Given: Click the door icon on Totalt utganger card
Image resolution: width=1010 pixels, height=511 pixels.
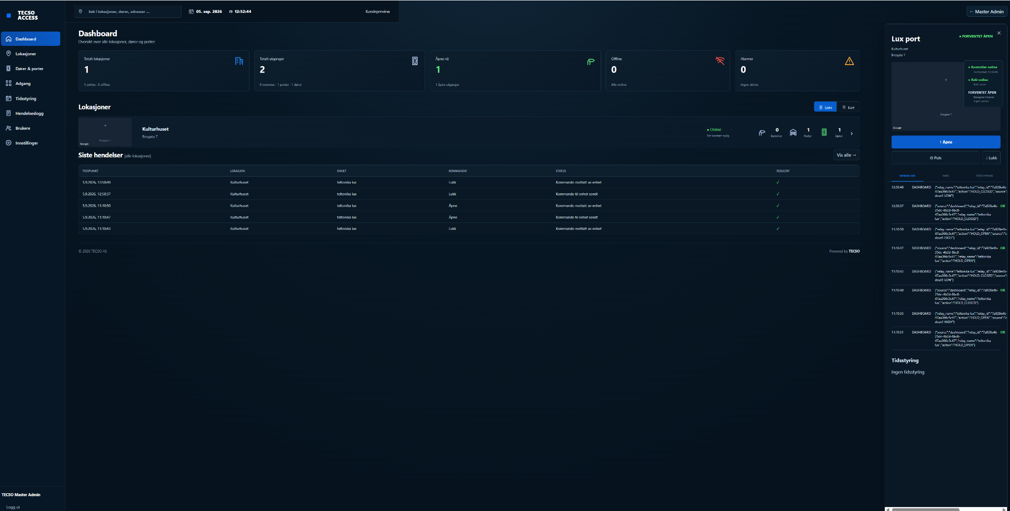Looking at the screenshot, I should 415,61.
